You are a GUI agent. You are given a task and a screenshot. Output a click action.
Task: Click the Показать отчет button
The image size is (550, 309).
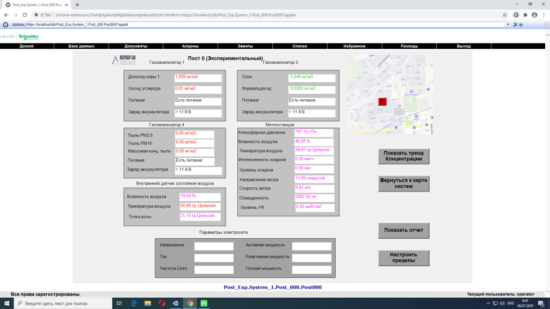coord(403,230)
